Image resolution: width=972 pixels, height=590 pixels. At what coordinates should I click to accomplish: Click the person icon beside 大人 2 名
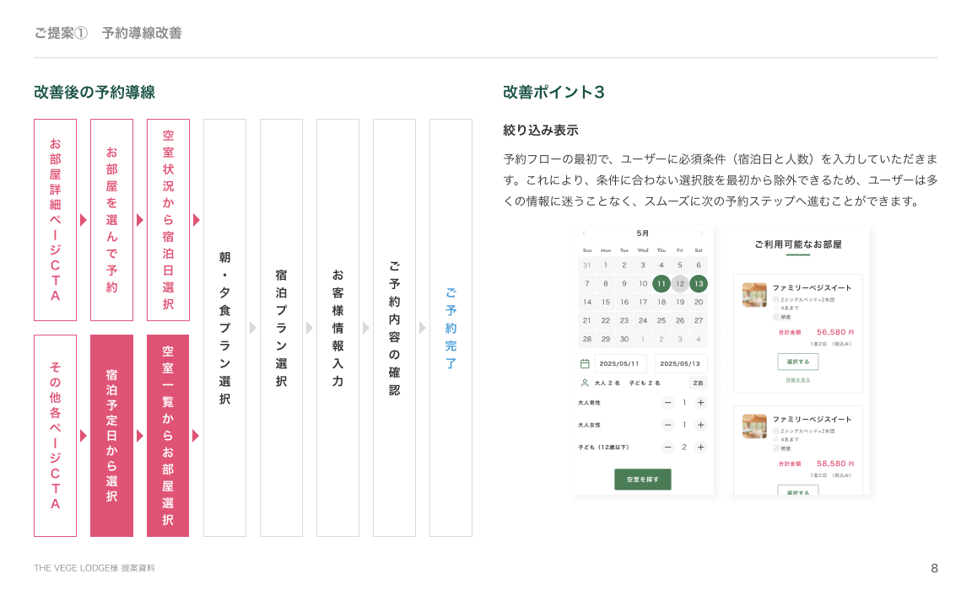tap(585, 383)
